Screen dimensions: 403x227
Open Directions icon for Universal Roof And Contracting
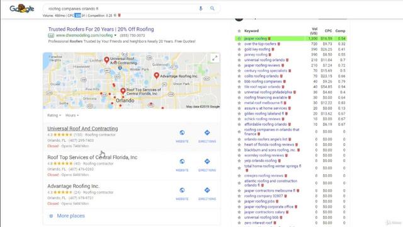click(x=207, y=133)
